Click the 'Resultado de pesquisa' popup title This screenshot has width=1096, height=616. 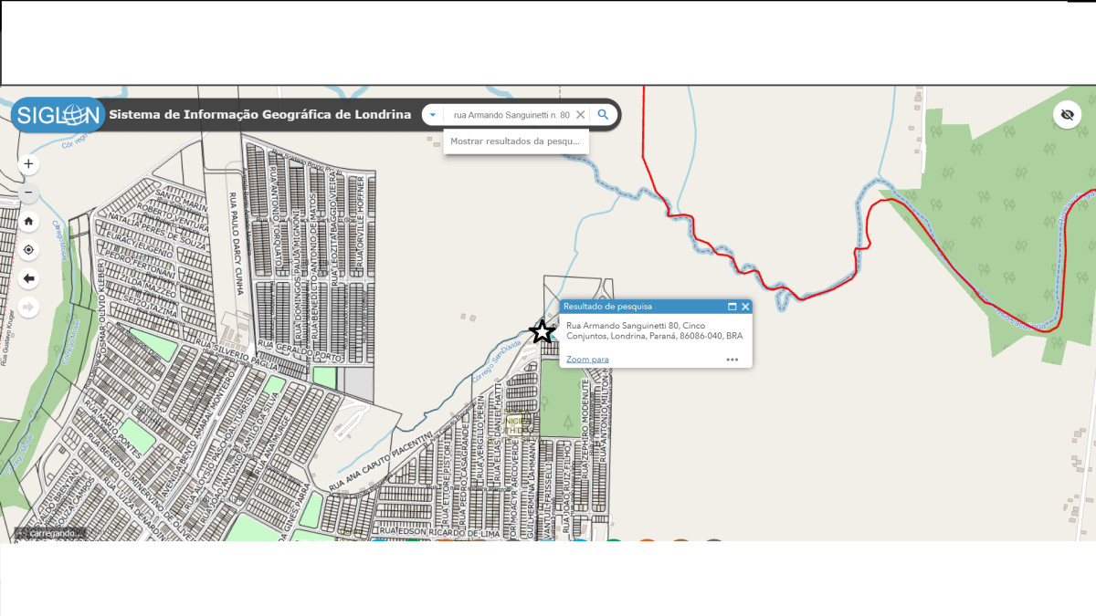point(607,307)
